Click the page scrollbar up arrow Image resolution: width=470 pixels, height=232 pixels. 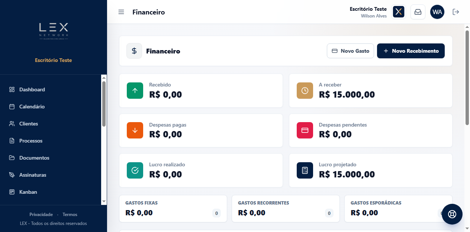click(467, 27)
